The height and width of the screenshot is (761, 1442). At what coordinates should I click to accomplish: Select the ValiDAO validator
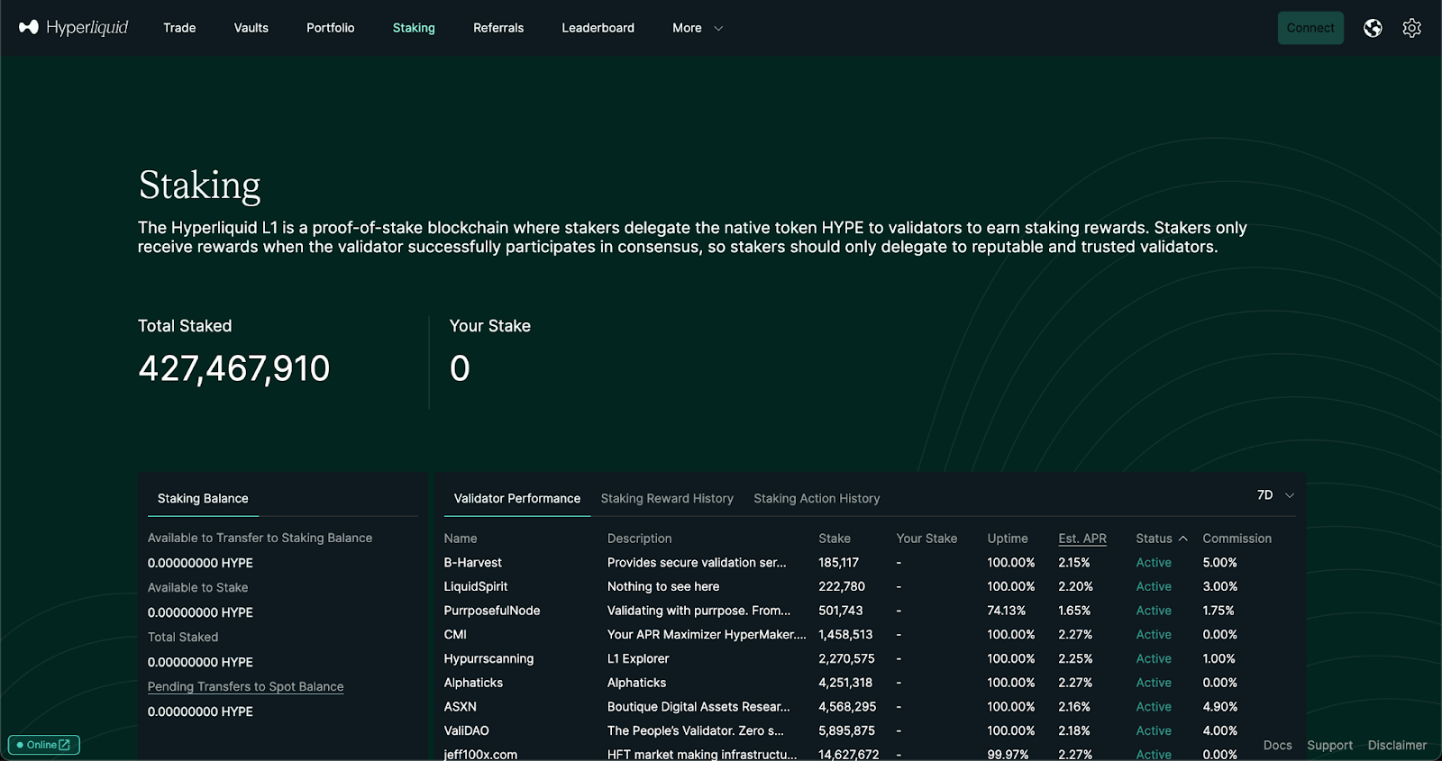click(466, 731)
